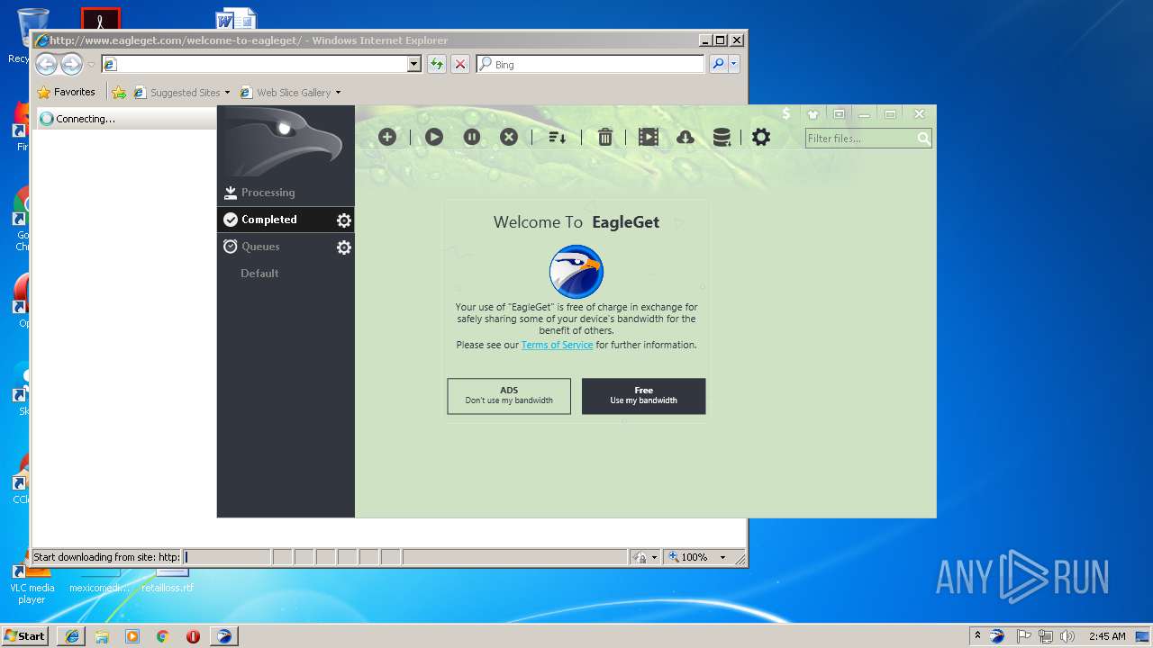
Task: Open the Windows Start menu
Action: pos(25,635)
